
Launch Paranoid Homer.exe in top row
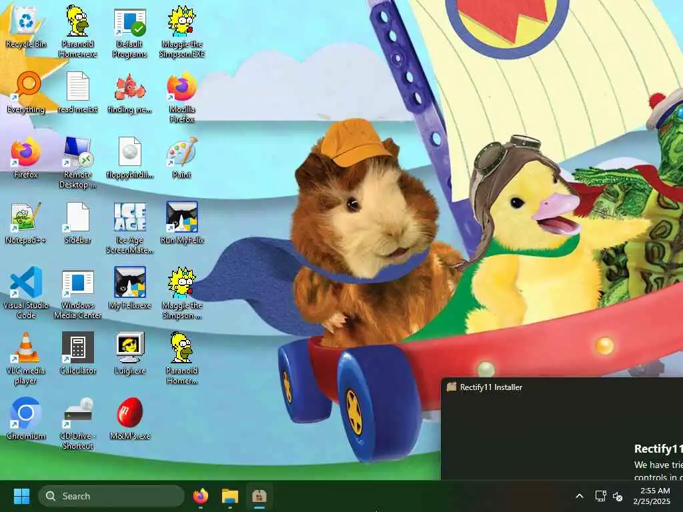point(77,31)
